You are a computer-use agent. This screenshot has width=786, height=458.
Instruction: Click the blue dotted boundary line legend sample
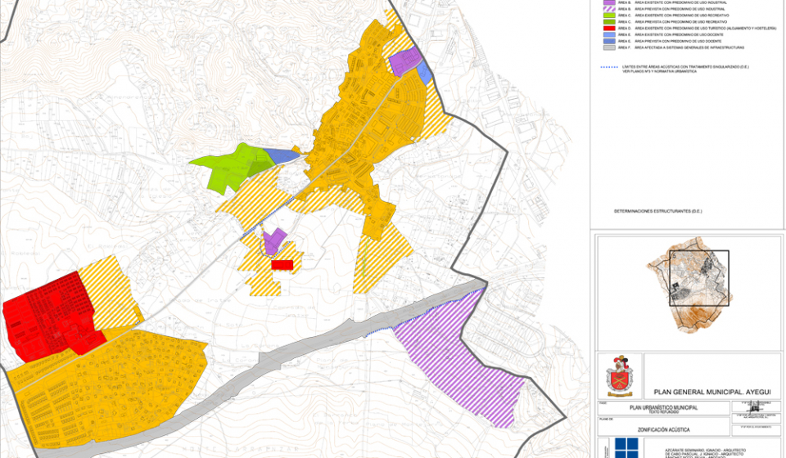[609, 66]
